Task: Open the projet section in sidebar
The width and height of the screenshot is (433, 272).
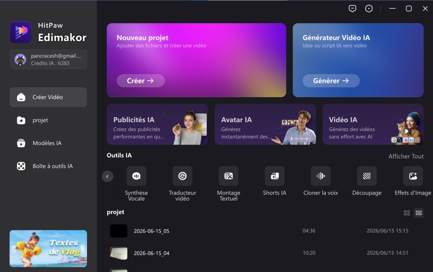Action: click(48, 120)
